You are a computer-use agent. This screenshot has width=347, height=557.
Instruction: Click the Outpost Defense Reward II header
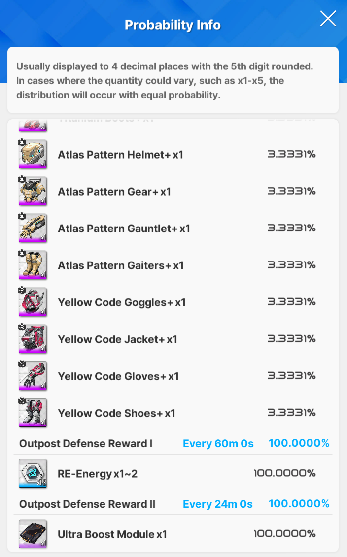click(87, 504)
